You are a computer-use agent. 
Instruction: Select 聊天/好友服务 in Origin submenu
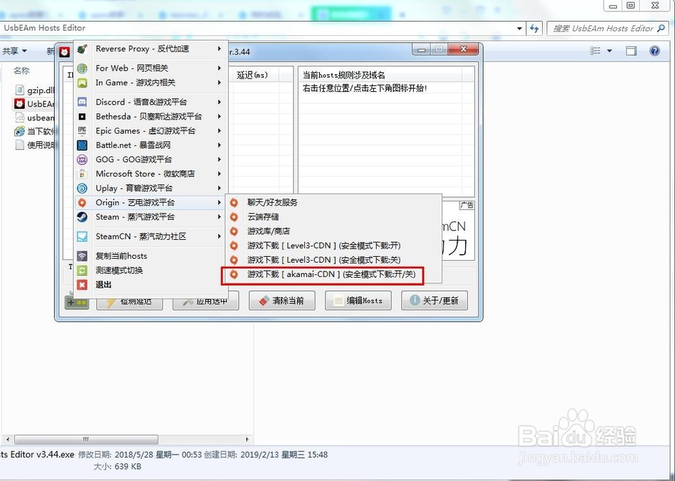333,202
